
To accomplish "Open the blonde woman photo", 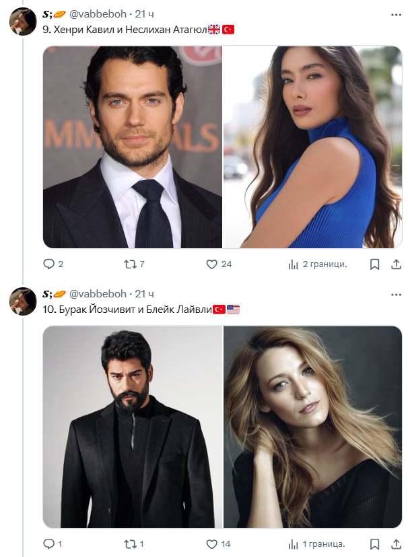I will coord(312,427).
